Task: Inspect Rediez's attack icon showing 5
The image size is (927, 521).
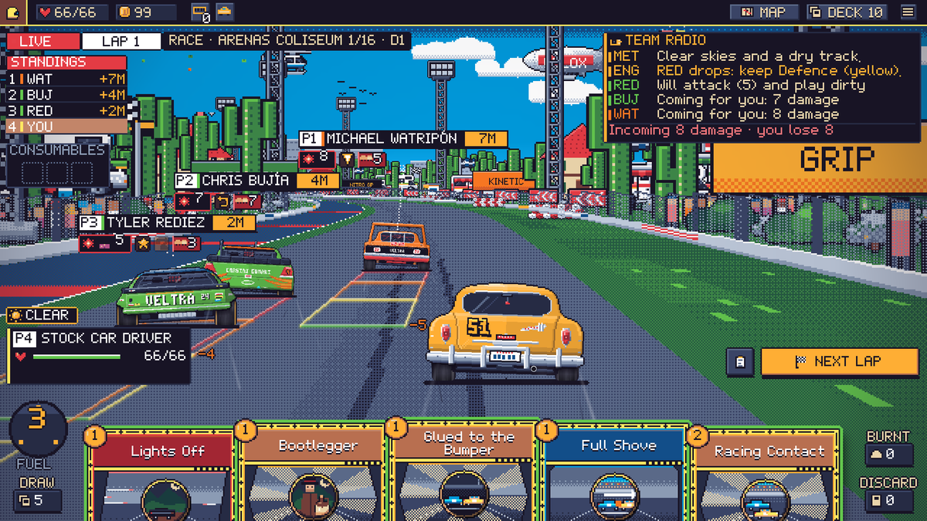Action: pyautogui.click(x=104, y=242)
